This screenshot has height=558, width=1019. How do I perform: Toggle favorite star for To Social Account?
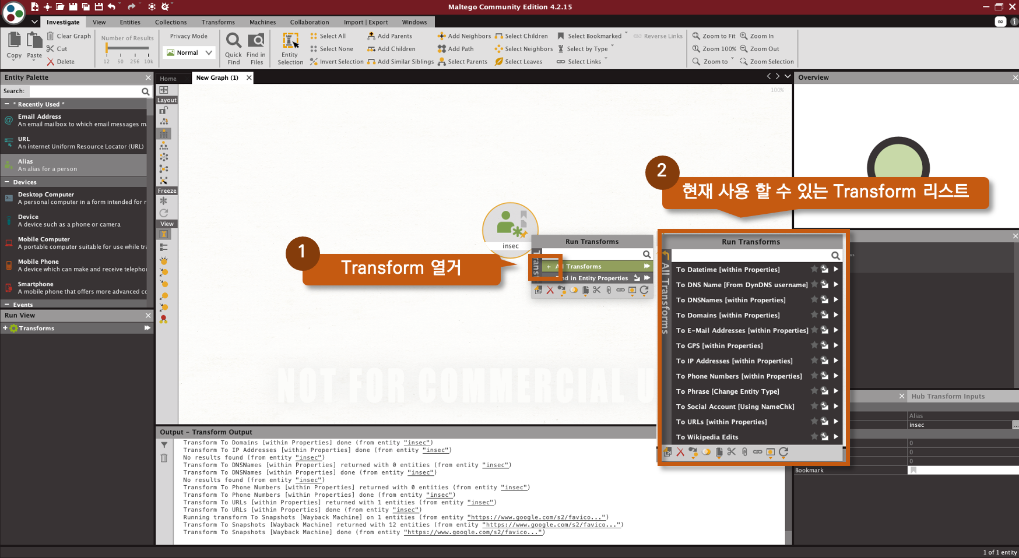click(x=814, y=406)
